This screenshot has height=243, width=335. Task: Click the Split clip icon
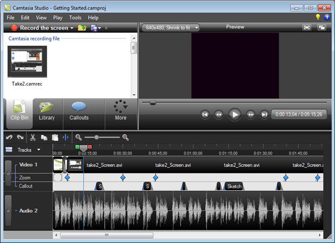coord(65,137)
